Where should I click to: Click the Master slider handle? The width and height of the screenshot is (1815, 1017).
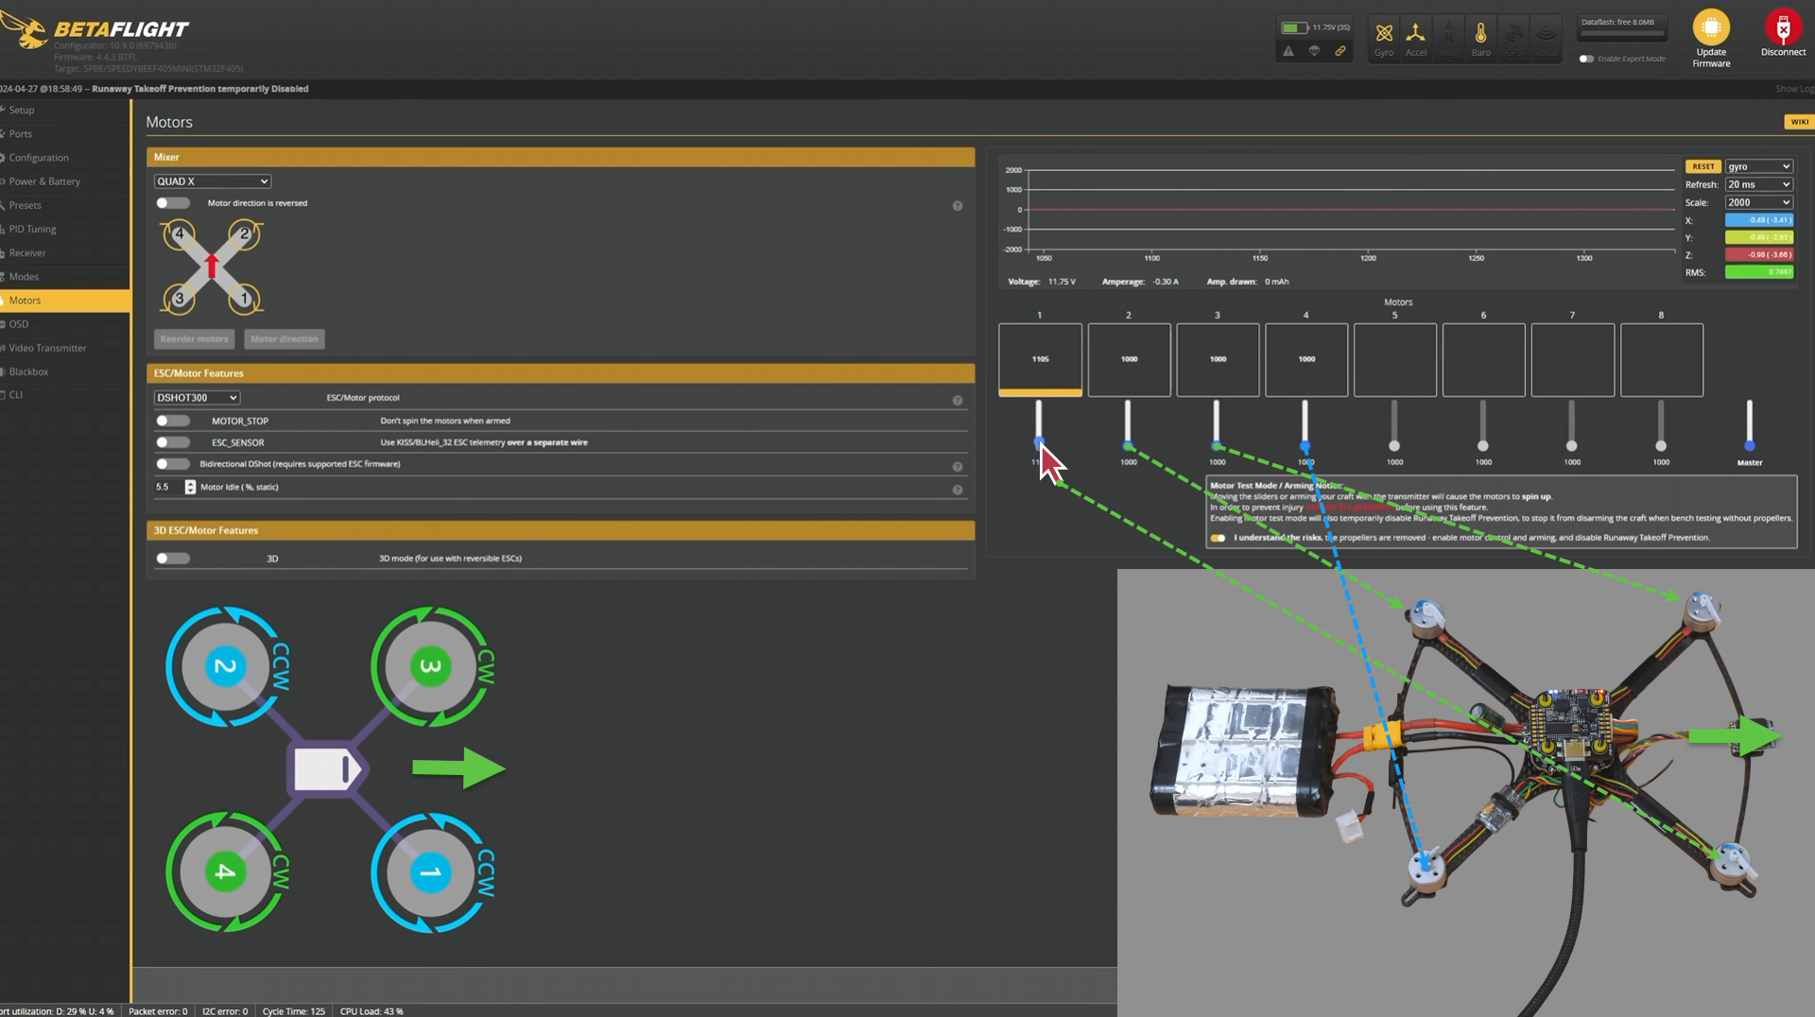[x=1750, y=445]
